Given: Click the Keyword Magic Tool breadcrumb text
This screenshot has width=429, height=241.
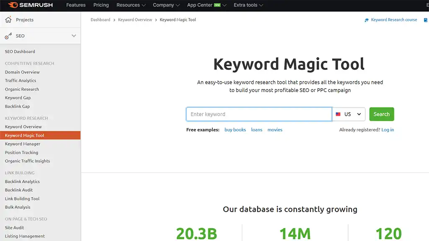Looking at the screenshot, I should coord(178,20).
